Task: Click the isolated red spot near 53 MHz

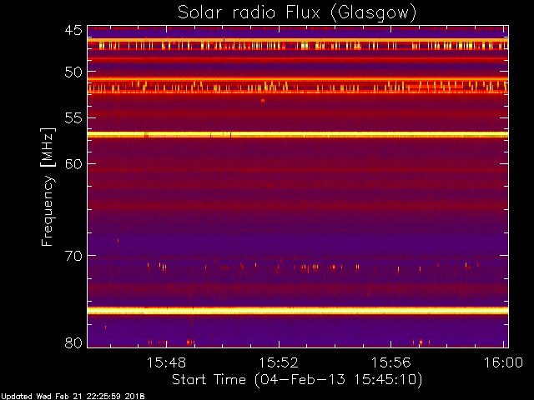Action: tap(263, 101)
